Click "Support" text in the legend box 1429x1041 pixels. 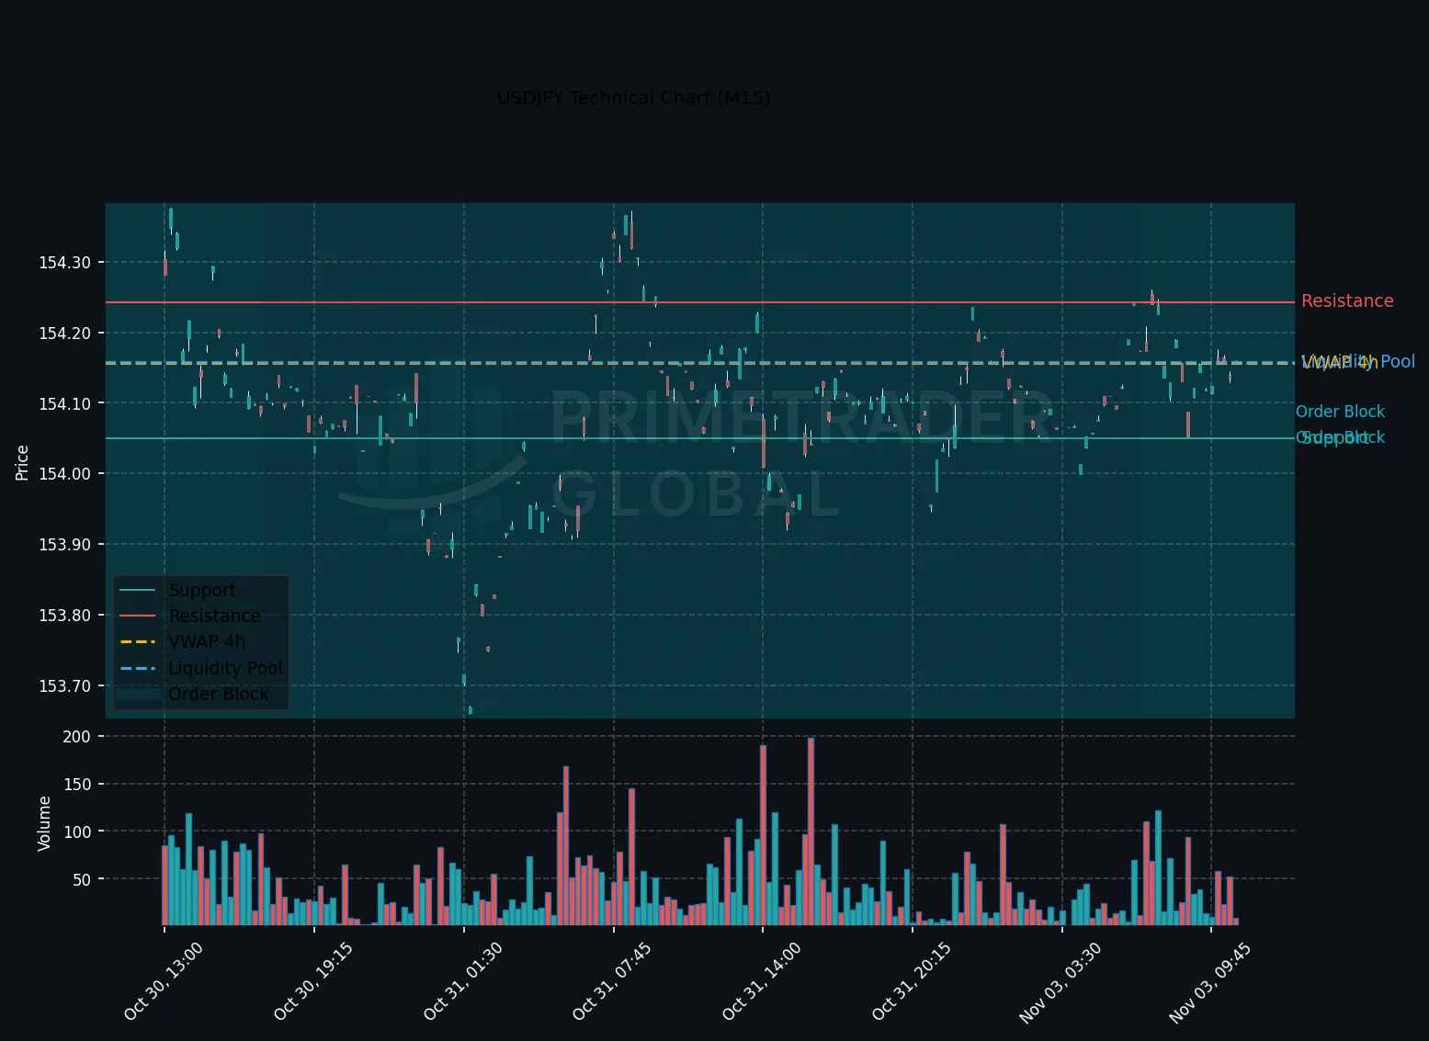[x=202, y=591]
